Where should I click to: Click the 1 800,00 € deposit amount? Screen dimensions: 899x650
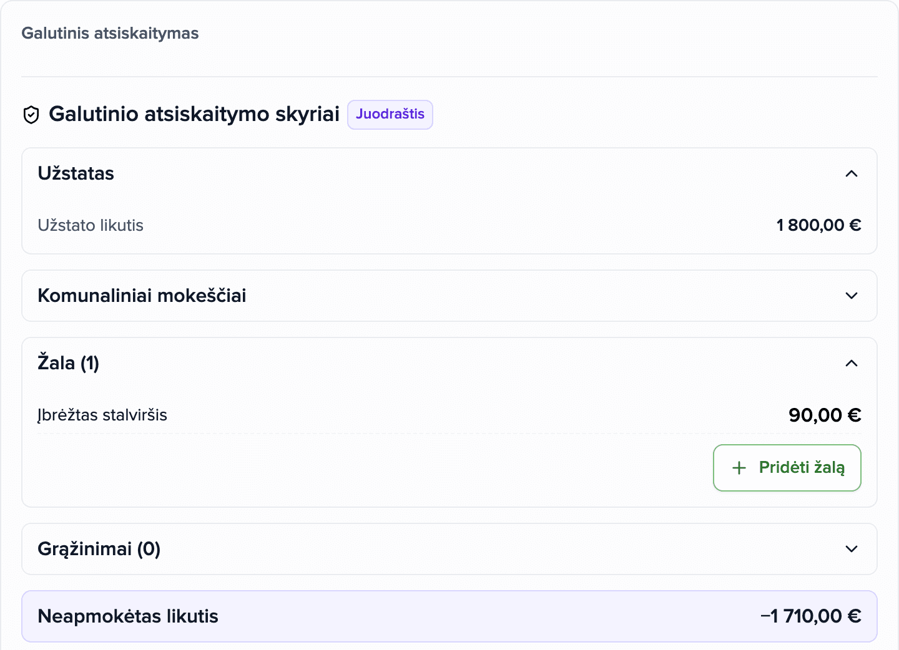point(818,225)
